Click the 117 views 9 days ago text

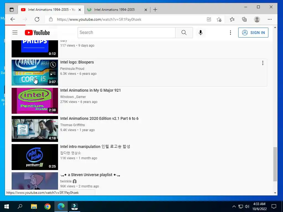77,46
